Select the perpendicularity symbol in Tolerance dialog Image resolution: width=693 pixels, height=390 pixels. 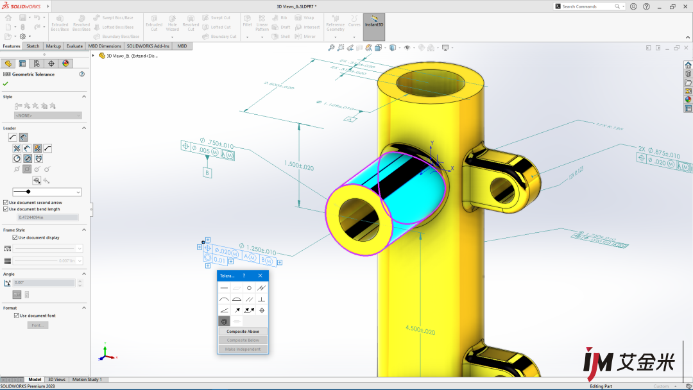[262, 299]
